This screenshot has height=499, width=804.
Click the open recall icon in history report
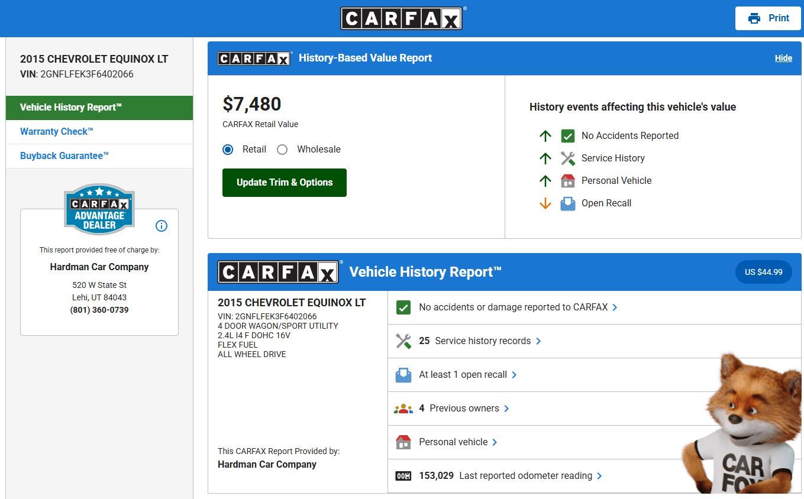(403, 375)
